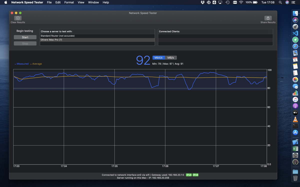
Task: Open Visual Studio Code from the dock
Action: 295,33
